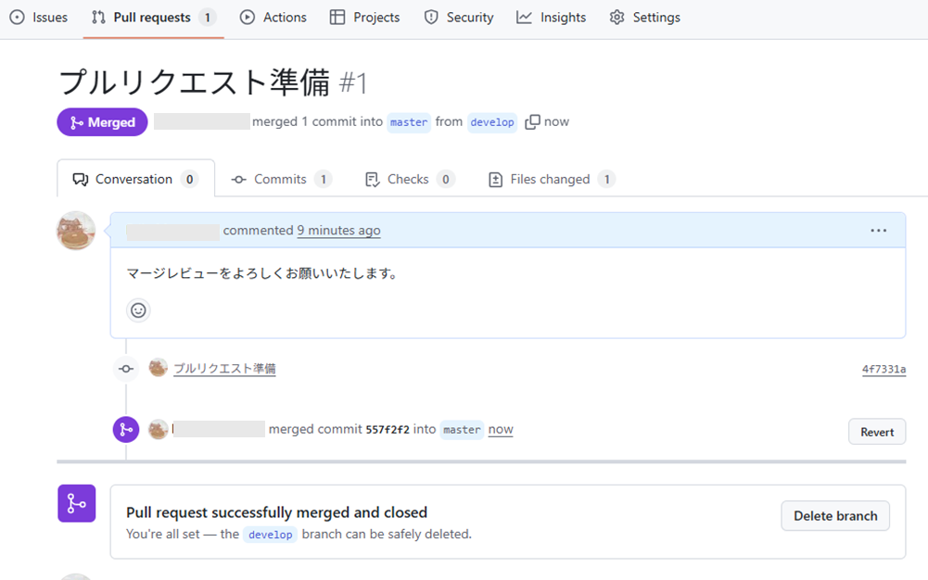The height and width of the screenshot is (580, 928).
Task: Click the purple merge icon beside success message
Action: [76, 503]
